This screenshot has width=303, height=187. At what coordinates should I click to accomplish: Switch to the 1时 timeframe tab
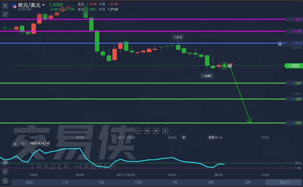[174, 182]
